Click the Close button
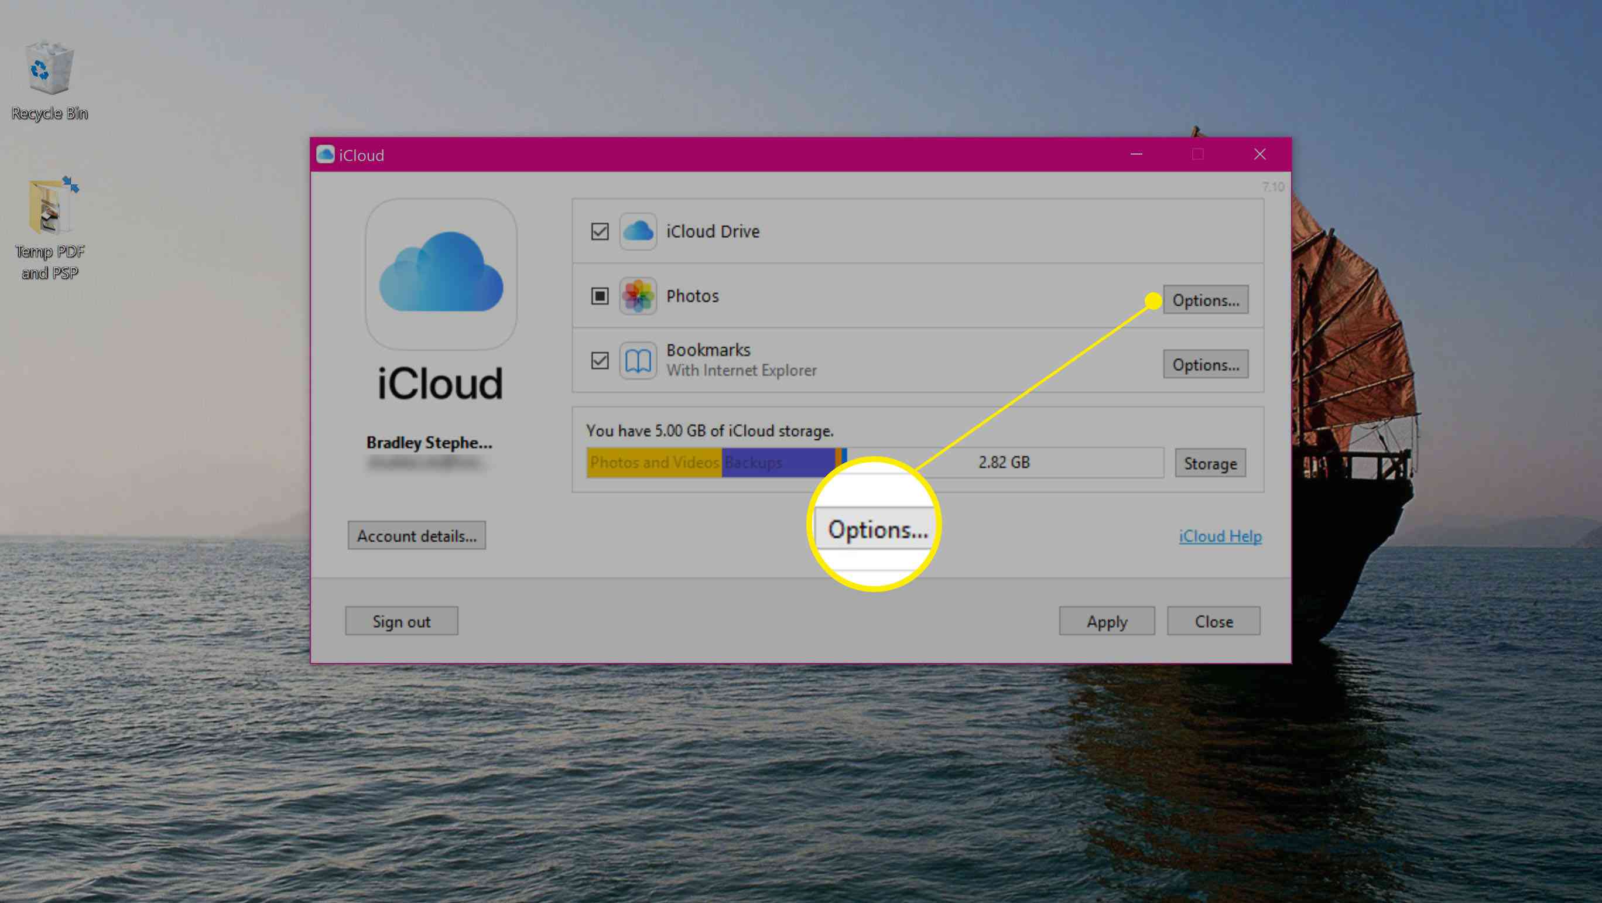 click(x=1213, y=621)
